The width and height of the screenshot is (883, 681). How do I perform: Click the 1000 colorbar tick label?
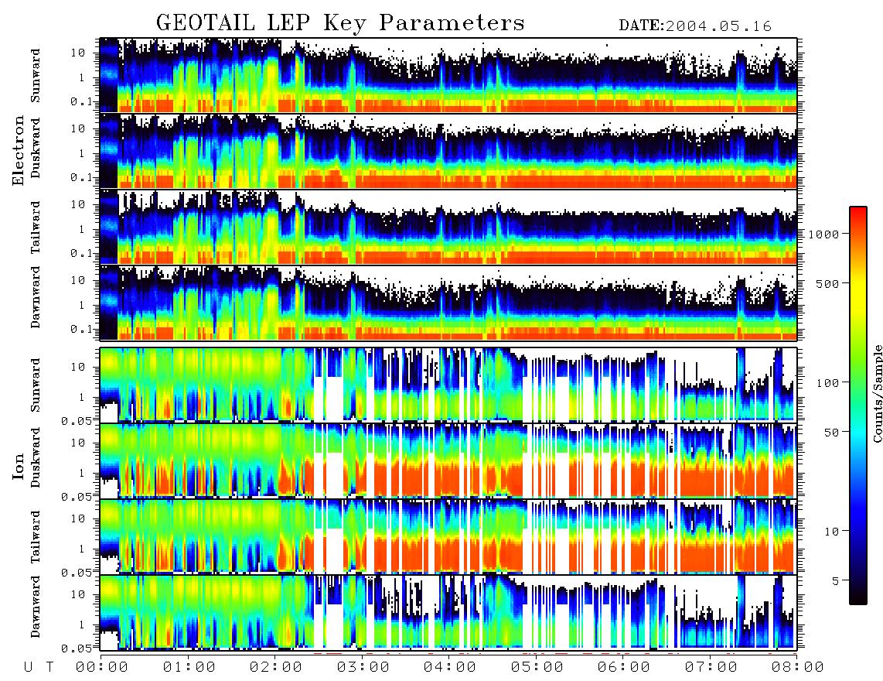click(x=823, y=234)
